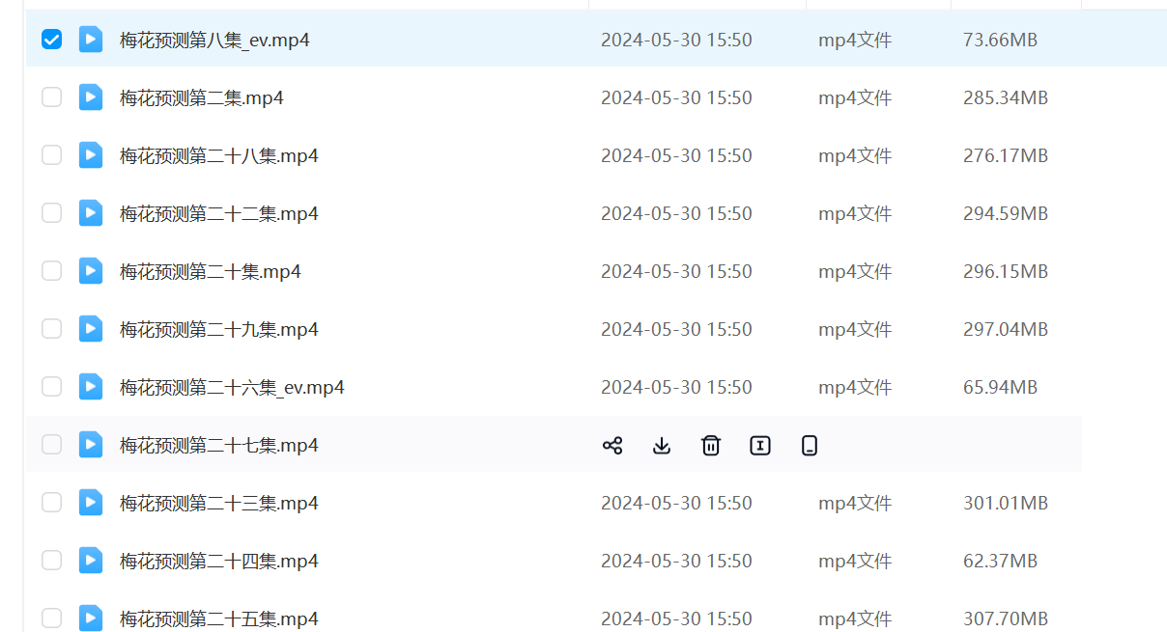The width and height of the screenshot is (1167, 632).
Task: Check the box beside 梅花预测第二十九集.mp4
Action: (x=51, y=329)
